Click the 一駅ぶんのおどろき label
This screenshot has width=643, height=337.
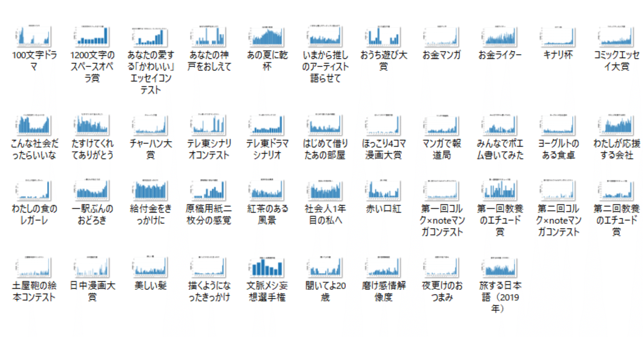click(91, 210)
